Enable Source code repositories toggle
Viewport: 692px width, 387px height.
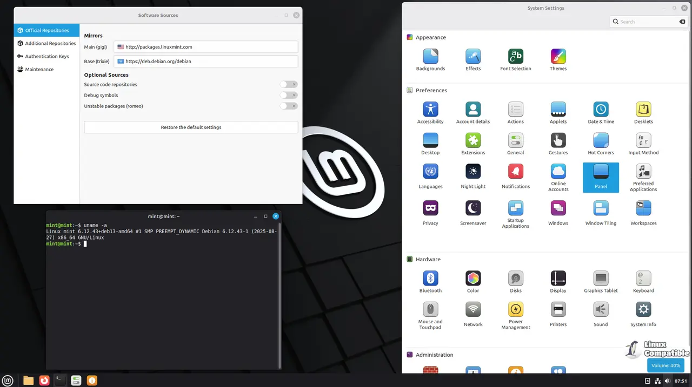click(x=289, y=84)
